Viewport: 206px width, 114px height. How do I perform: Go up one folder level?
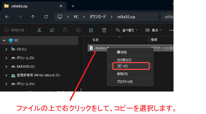pyautogui.click(x=33, y=17)
